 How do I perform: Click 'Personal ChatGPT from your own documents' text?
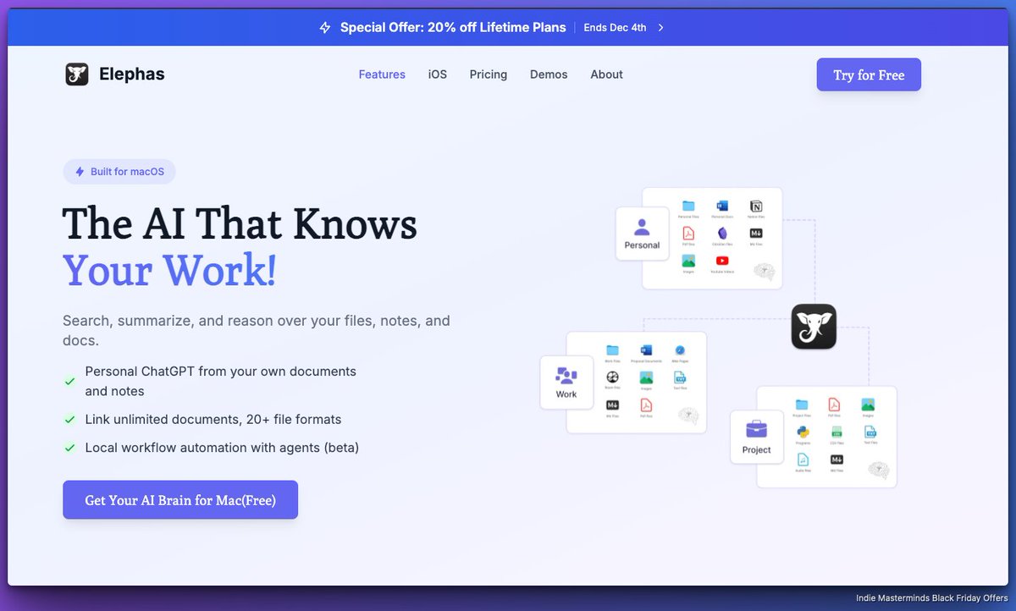point(220,382)
